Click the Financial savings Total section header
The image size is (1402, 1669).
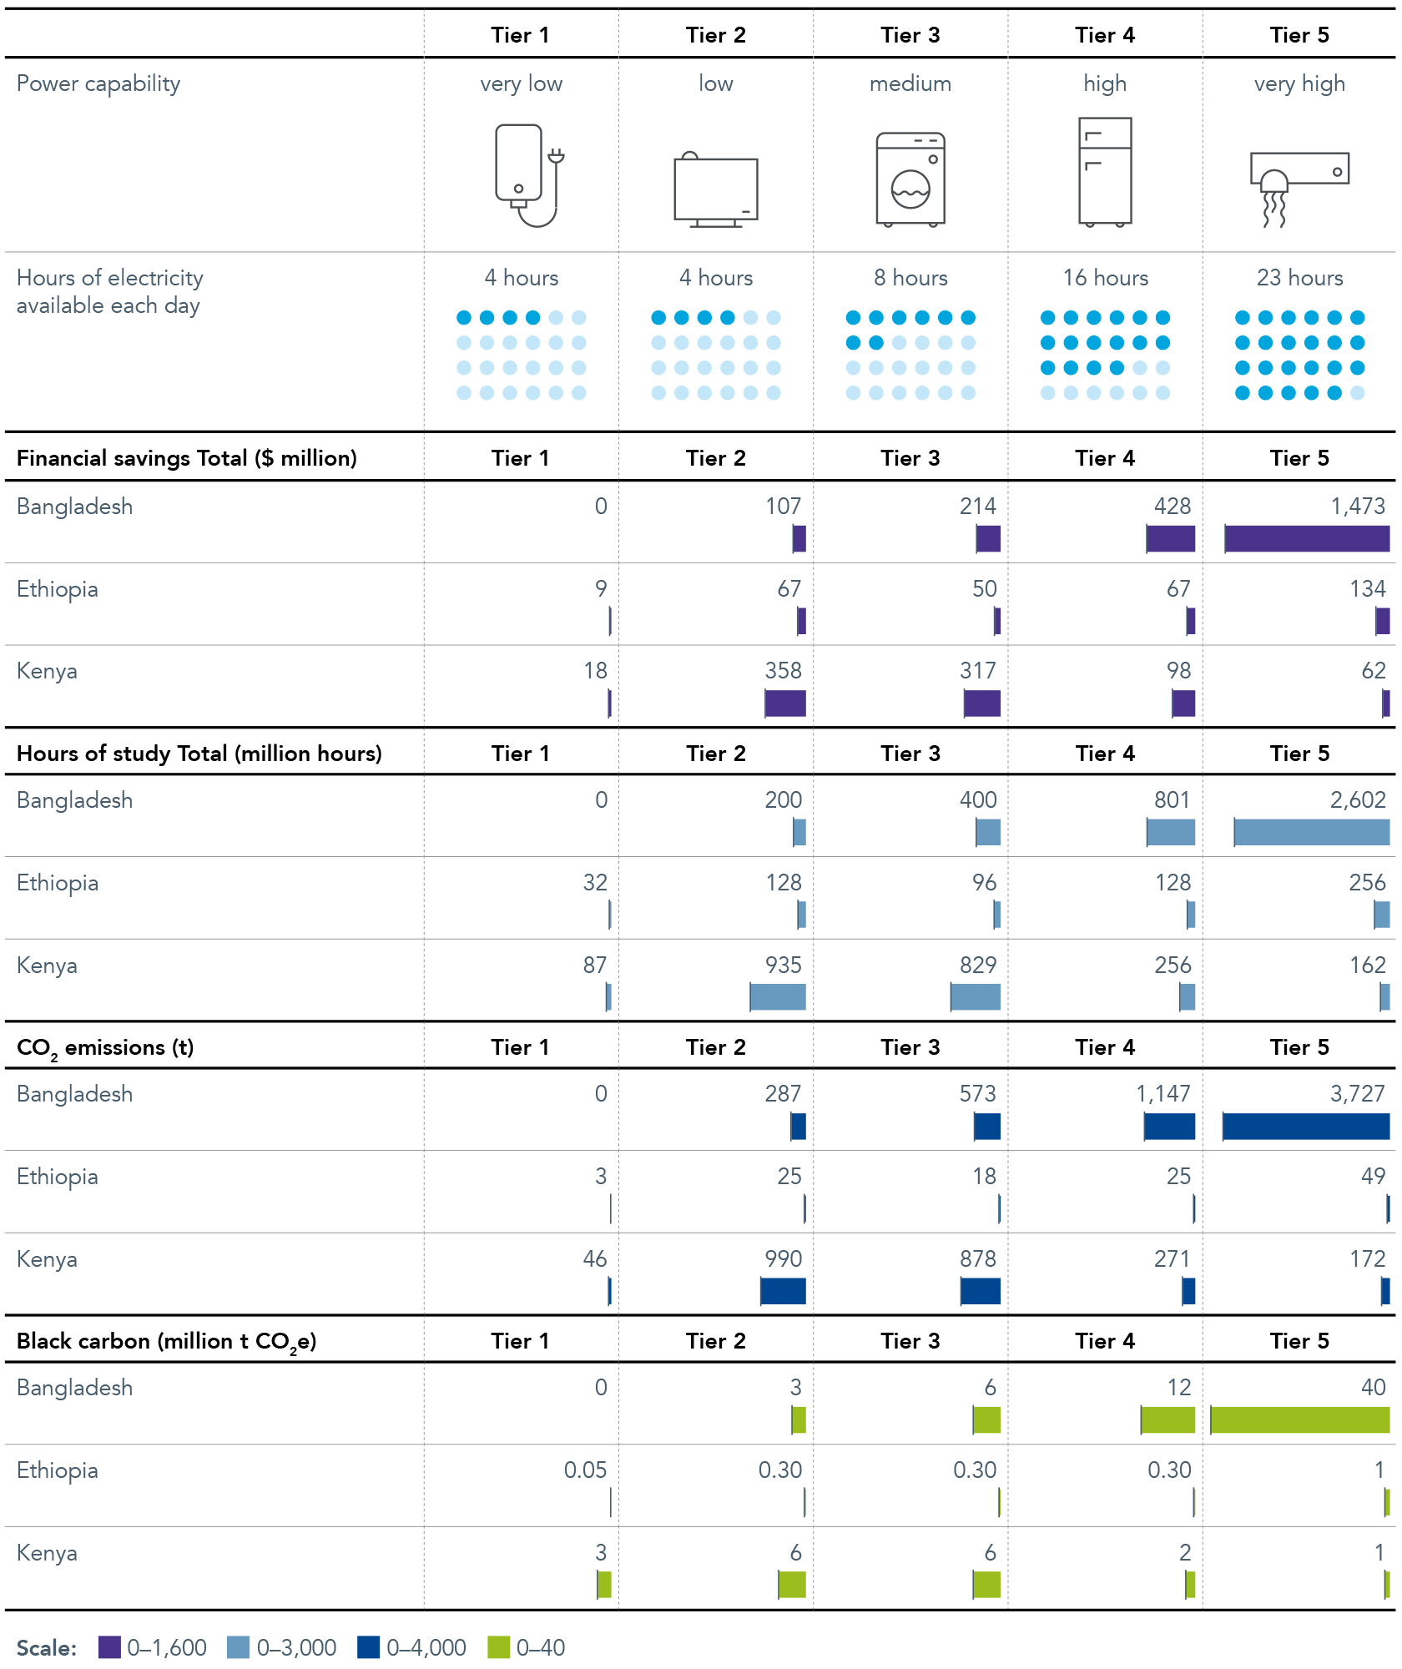tap(187, 458)
